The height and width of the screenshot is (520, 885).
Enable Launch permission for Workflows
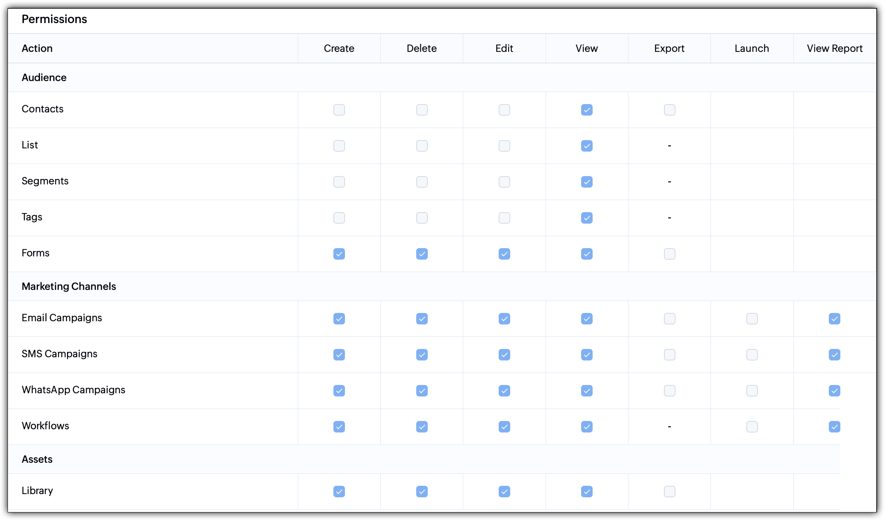pyautogui.click(x=752, y=427)
